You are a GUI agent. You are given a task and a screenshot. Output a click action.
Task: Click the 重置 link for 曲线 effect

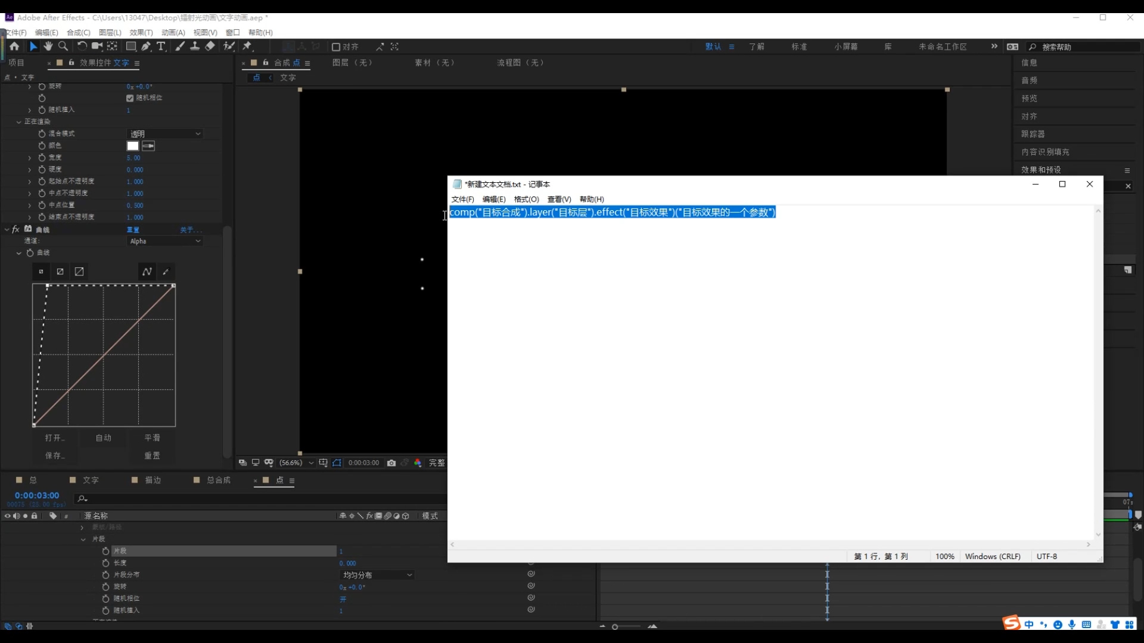(x=133, y=230)
